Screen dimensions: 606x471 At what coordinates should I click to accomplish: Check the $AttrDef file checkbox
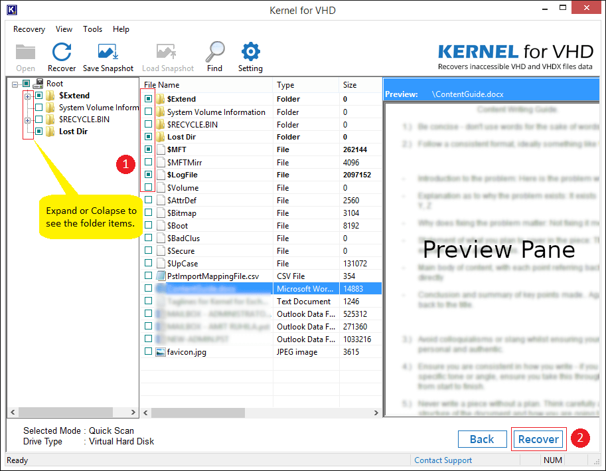(149, 200)
